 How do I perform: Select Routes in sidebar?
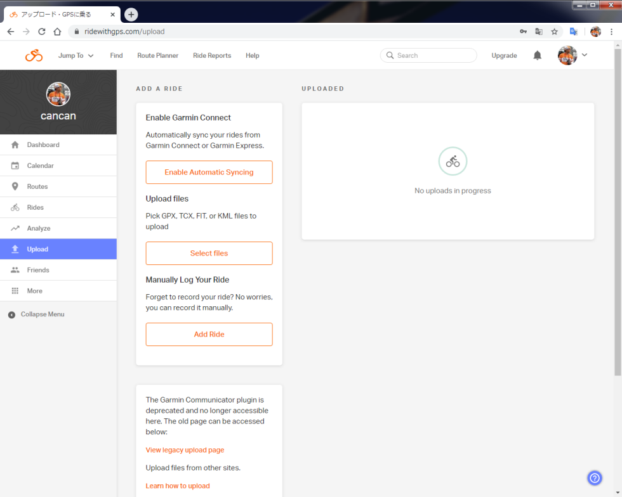58,186
